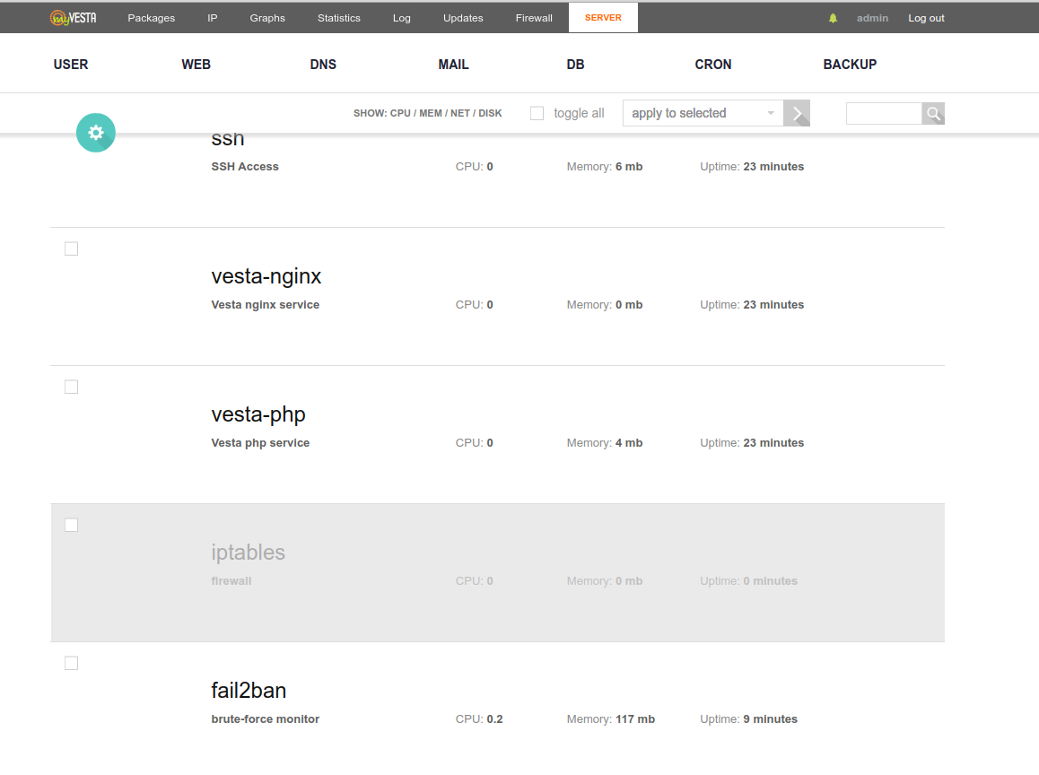Click the search magnifier icon
Image resolution: width=1039 pixels, height=775 pixels.
point(933,113)
